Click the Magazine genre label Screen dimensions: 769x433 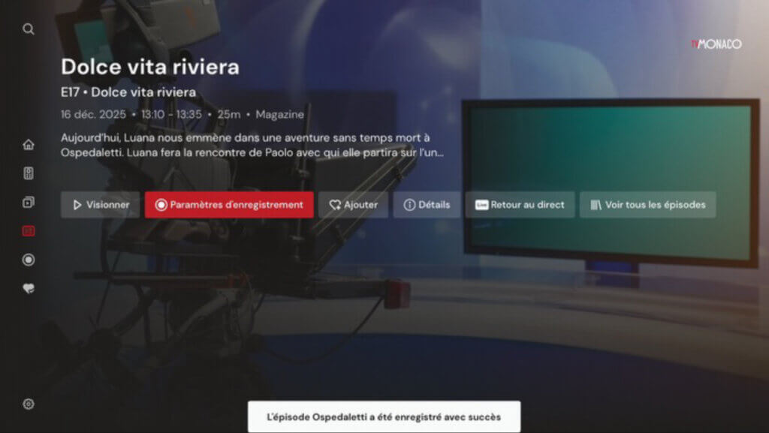[x=279, y=115]
